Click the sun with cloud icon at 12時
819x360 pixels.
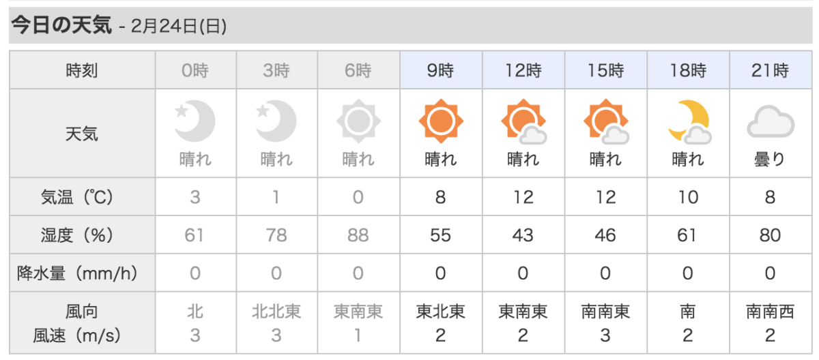point(523,123)
